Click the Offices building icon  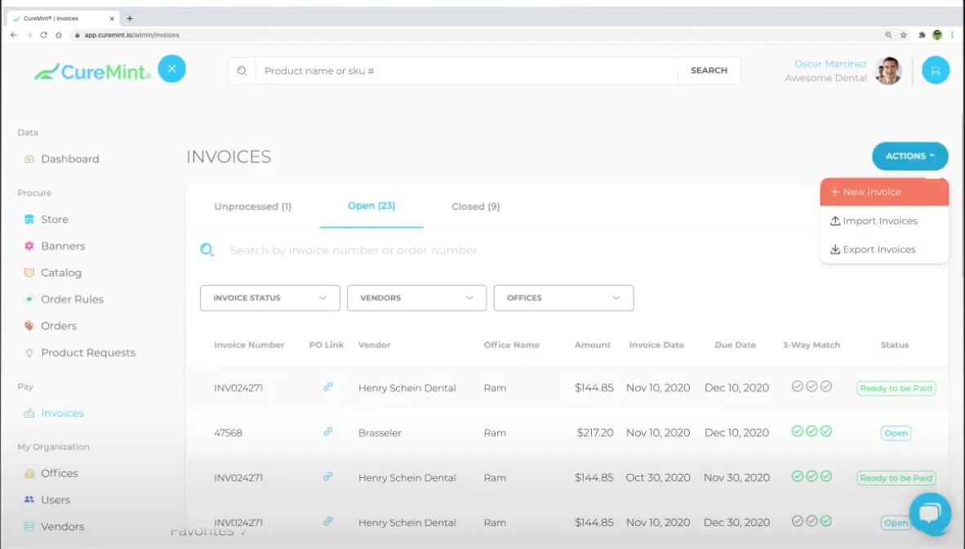coord(29,473)
